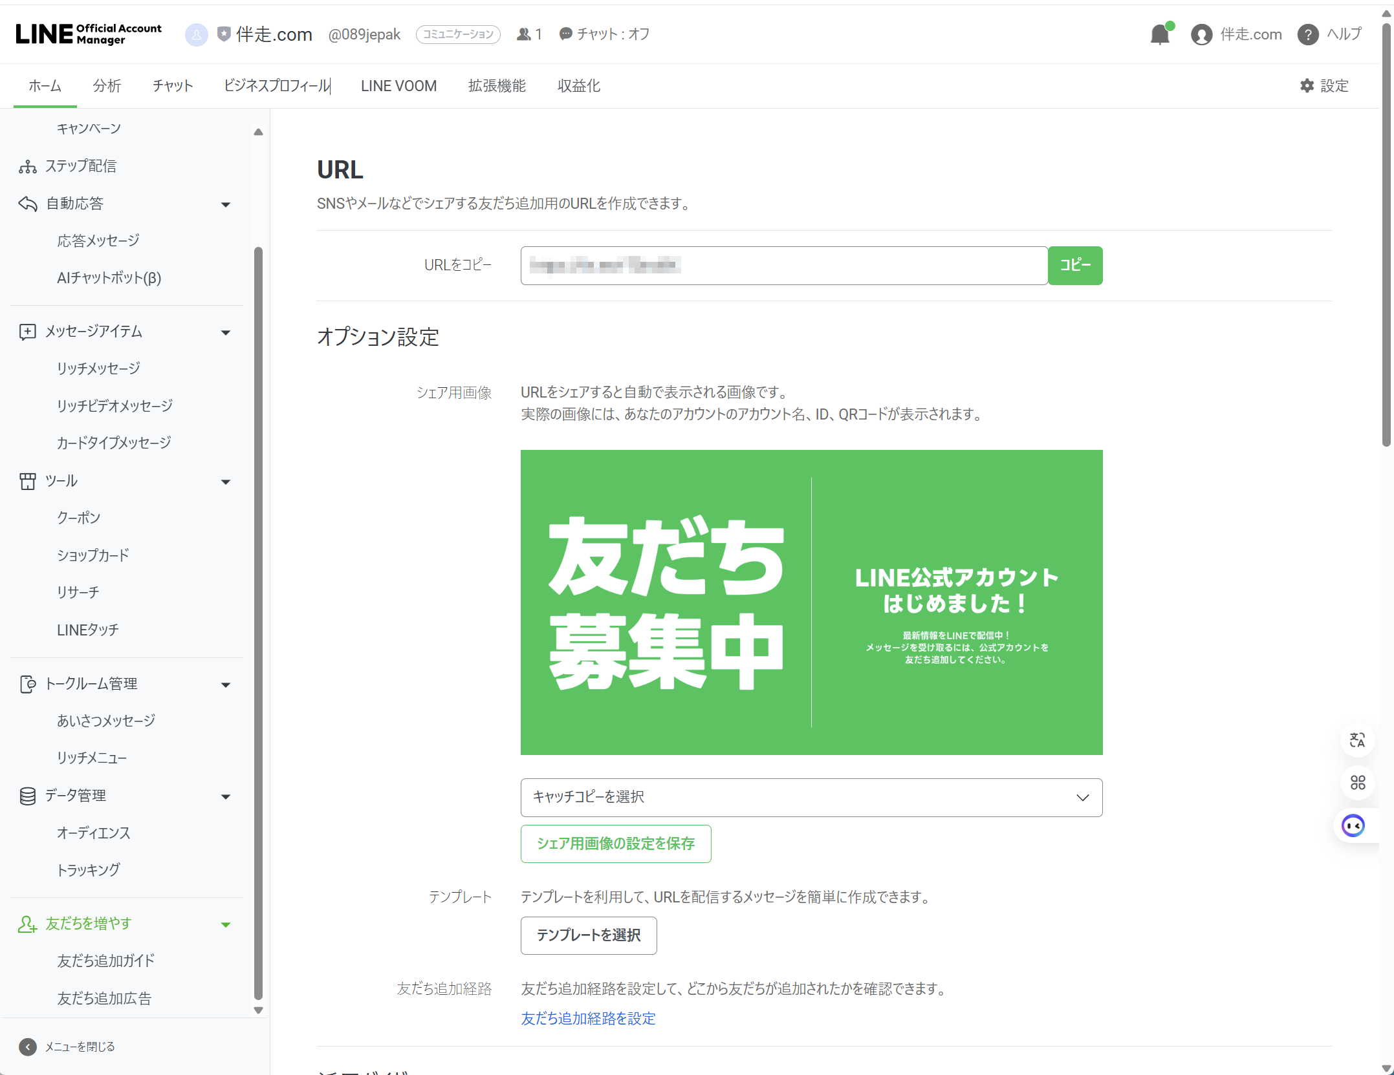Open 友だち追加ガイド in the sidebar

105,961
